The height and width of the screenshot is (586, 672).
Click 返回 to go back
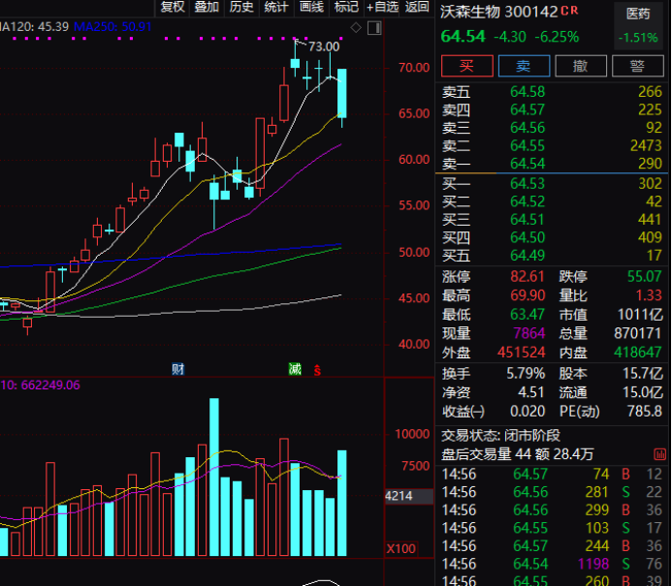[x=417, y=7]
